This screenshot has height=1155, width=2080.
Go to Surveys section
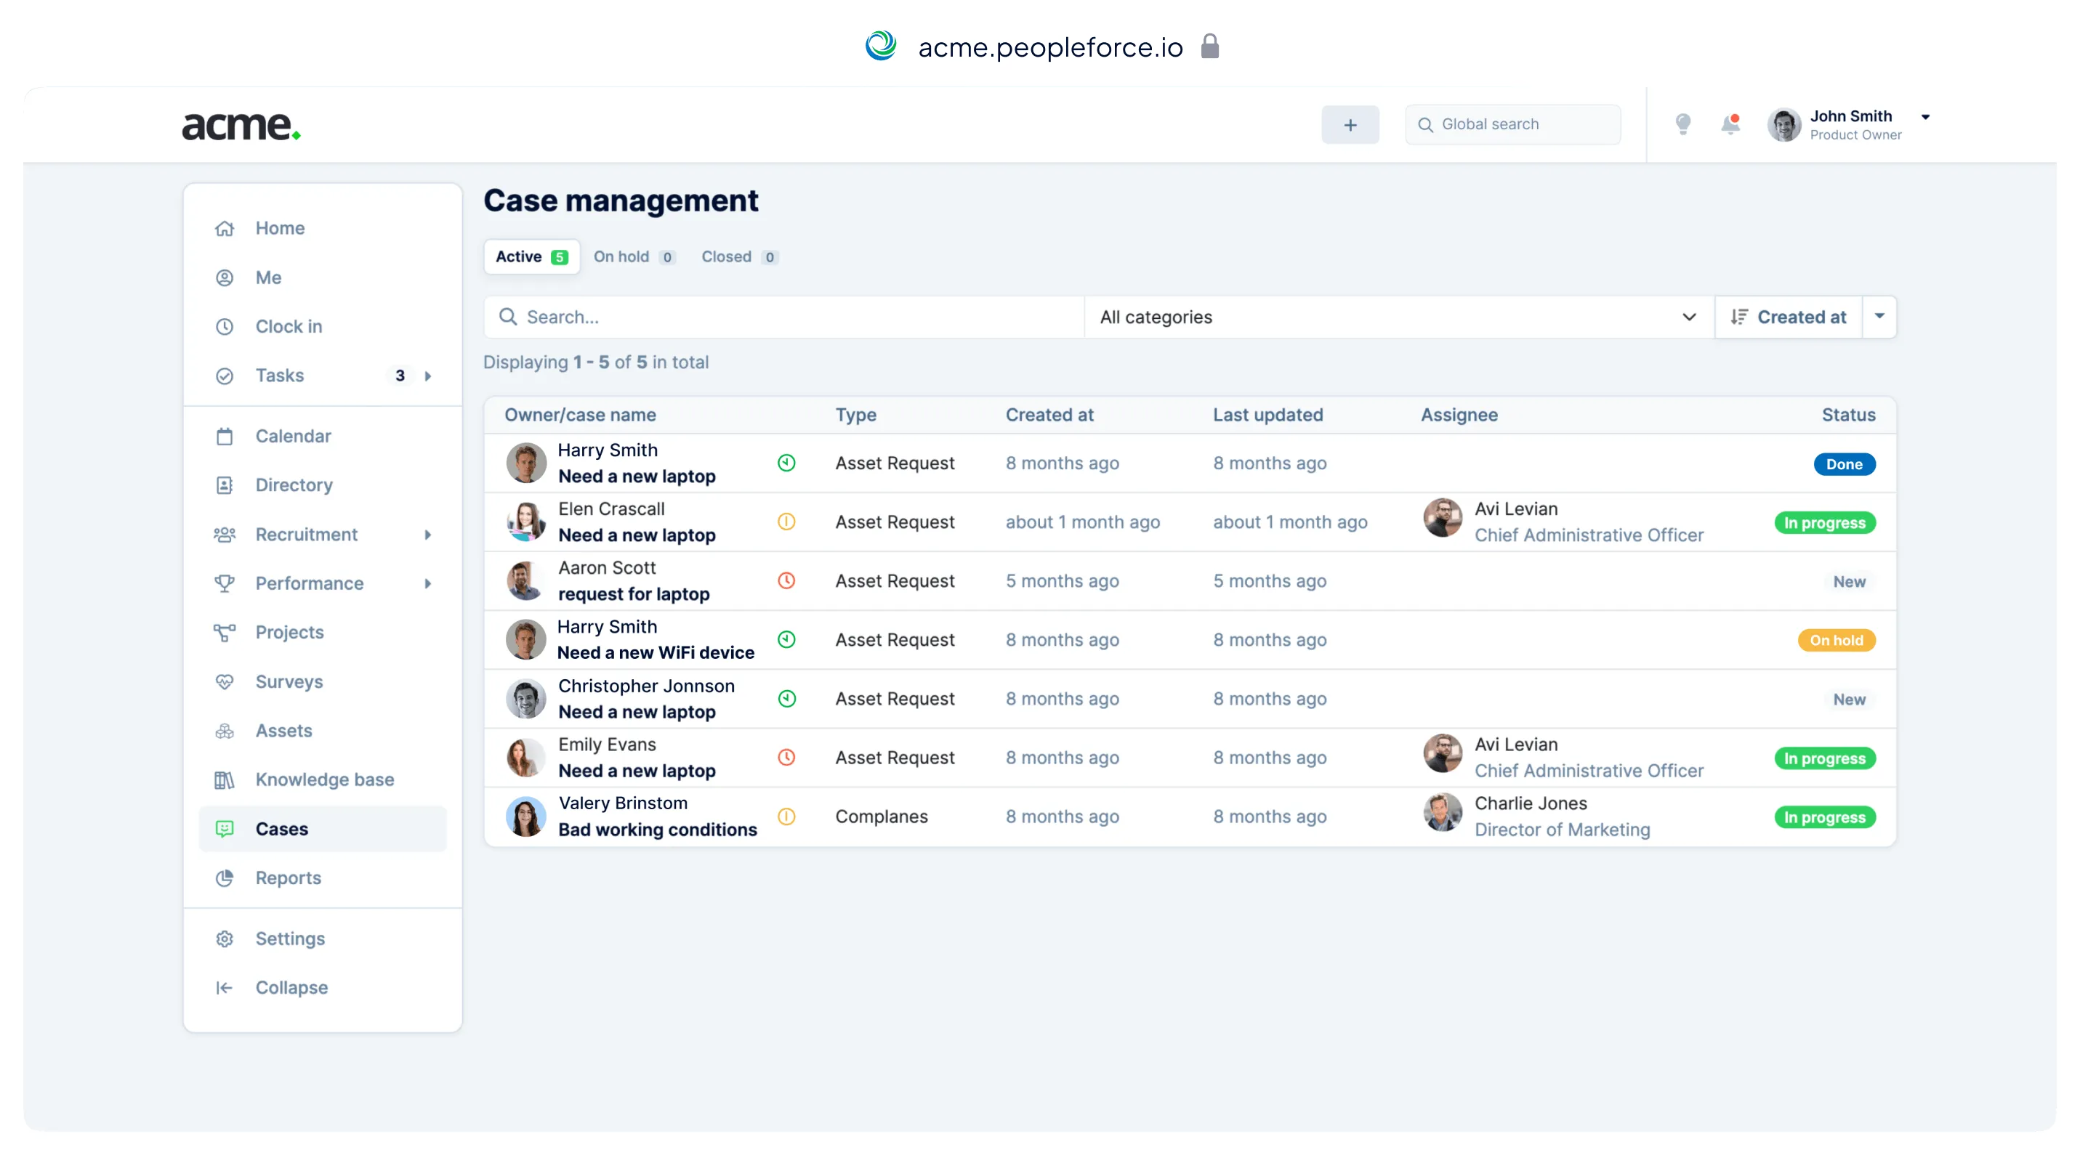[289, 681]
